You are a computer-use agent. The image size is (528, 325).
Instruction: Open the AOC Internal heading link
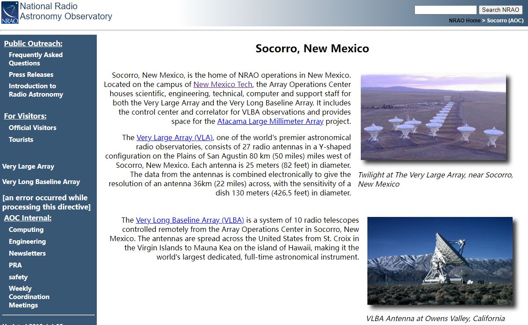(x=28, y=218)
